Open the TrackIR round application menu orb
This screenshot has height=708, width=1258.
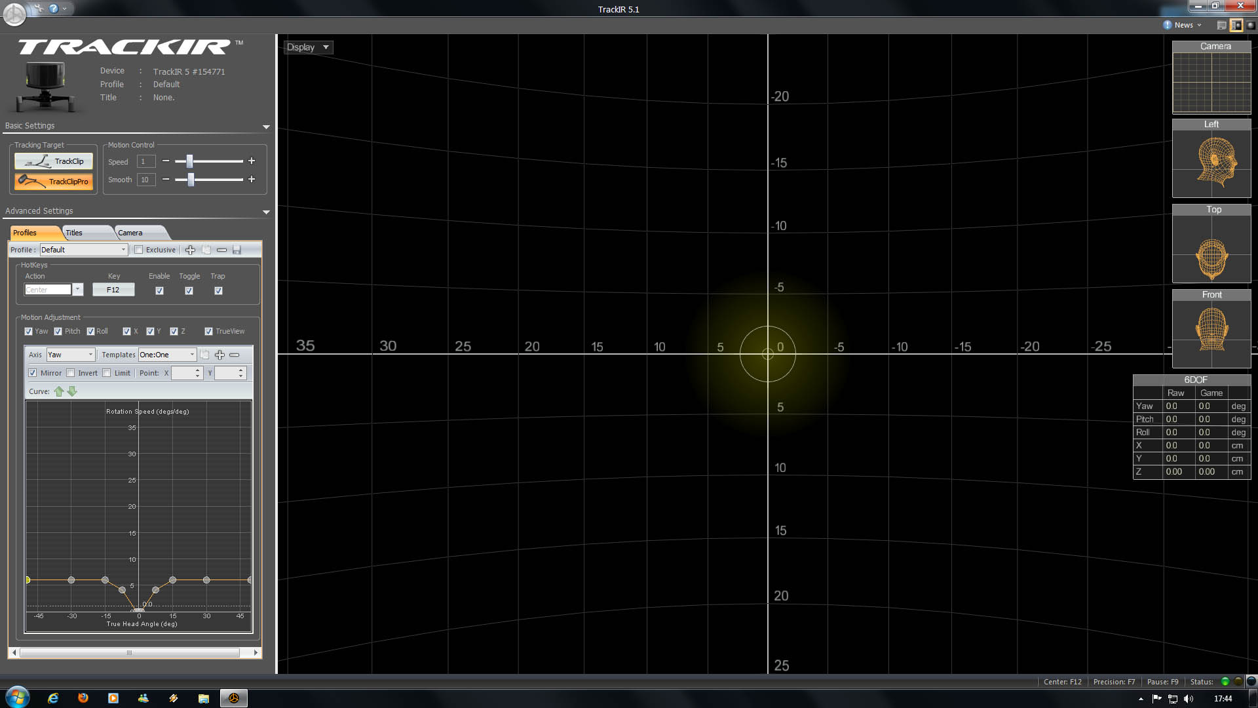tap(14, 14)
